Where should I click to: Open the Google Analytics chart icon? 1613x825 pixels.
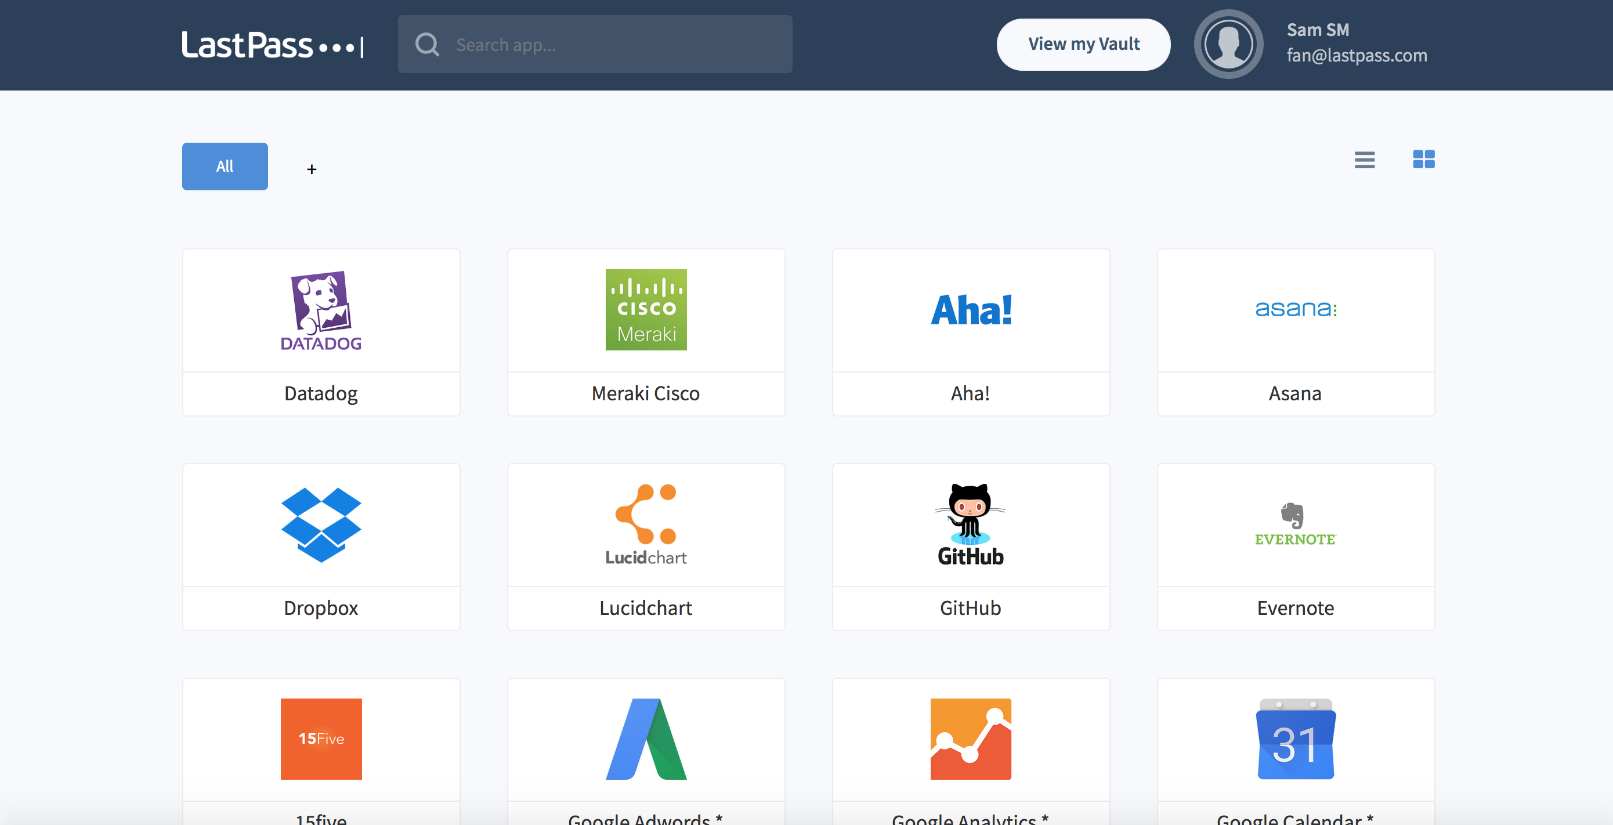point(971,739)
